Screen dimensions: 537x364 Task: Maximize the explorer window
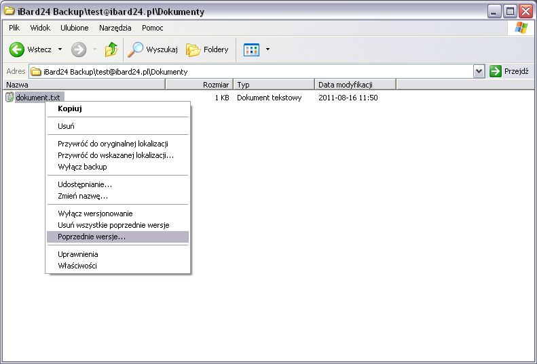[x=510, y=12]
